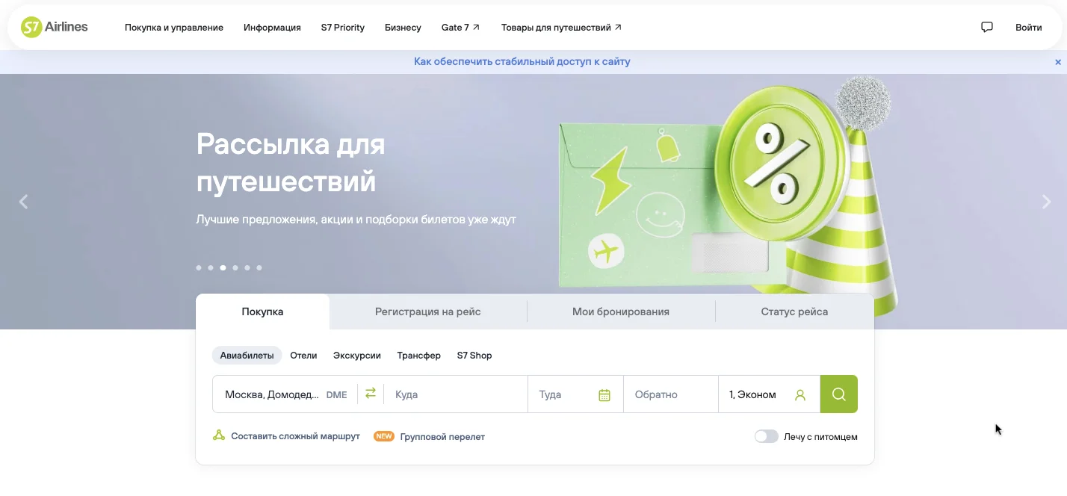Swap origin and destination airports

pyautogui.click(x=371, y=394)
